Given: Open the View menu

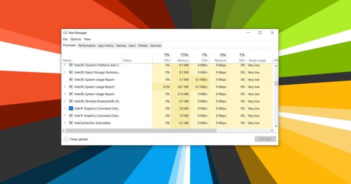Looking at the screenshot, I should pos(87,39).
